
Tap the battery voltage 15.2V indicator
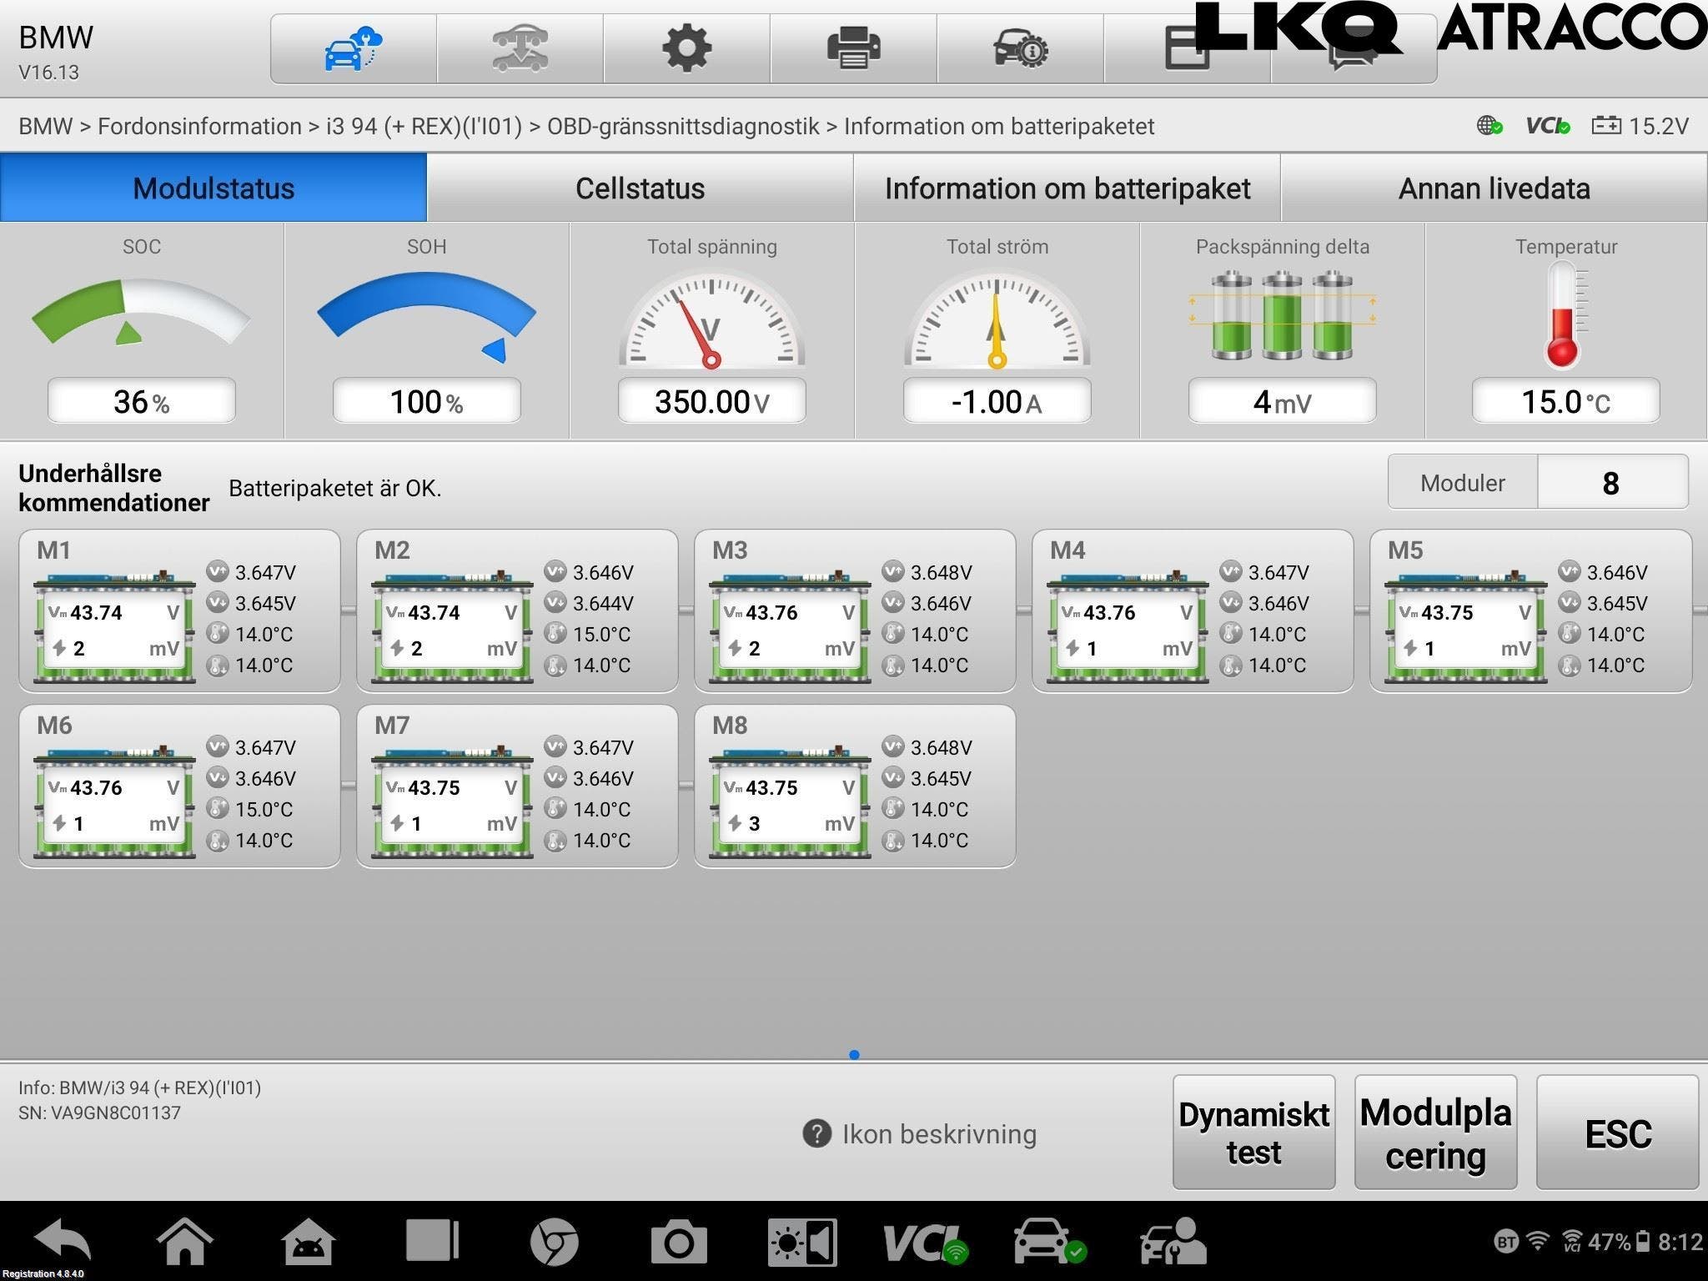[x=1640, y=126]
